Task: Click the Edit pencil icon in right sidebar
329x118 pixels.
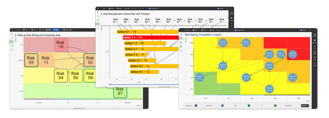Action: click(314, 46)
